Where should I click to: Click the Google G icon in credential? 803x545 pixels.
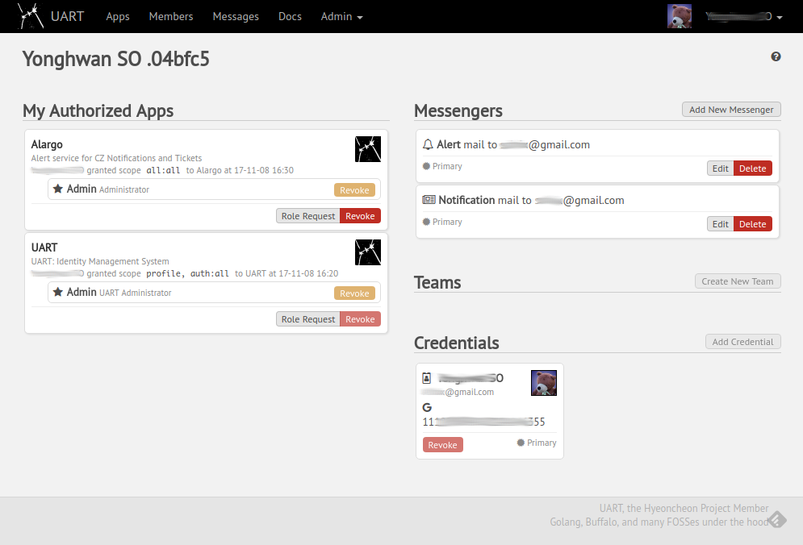coord(427,407)
